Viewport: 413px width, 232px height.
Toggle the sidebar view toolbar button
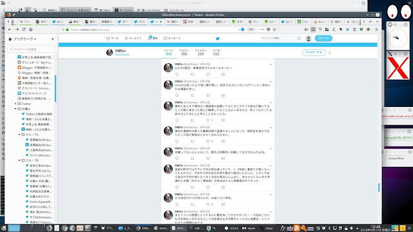(313, 30)
